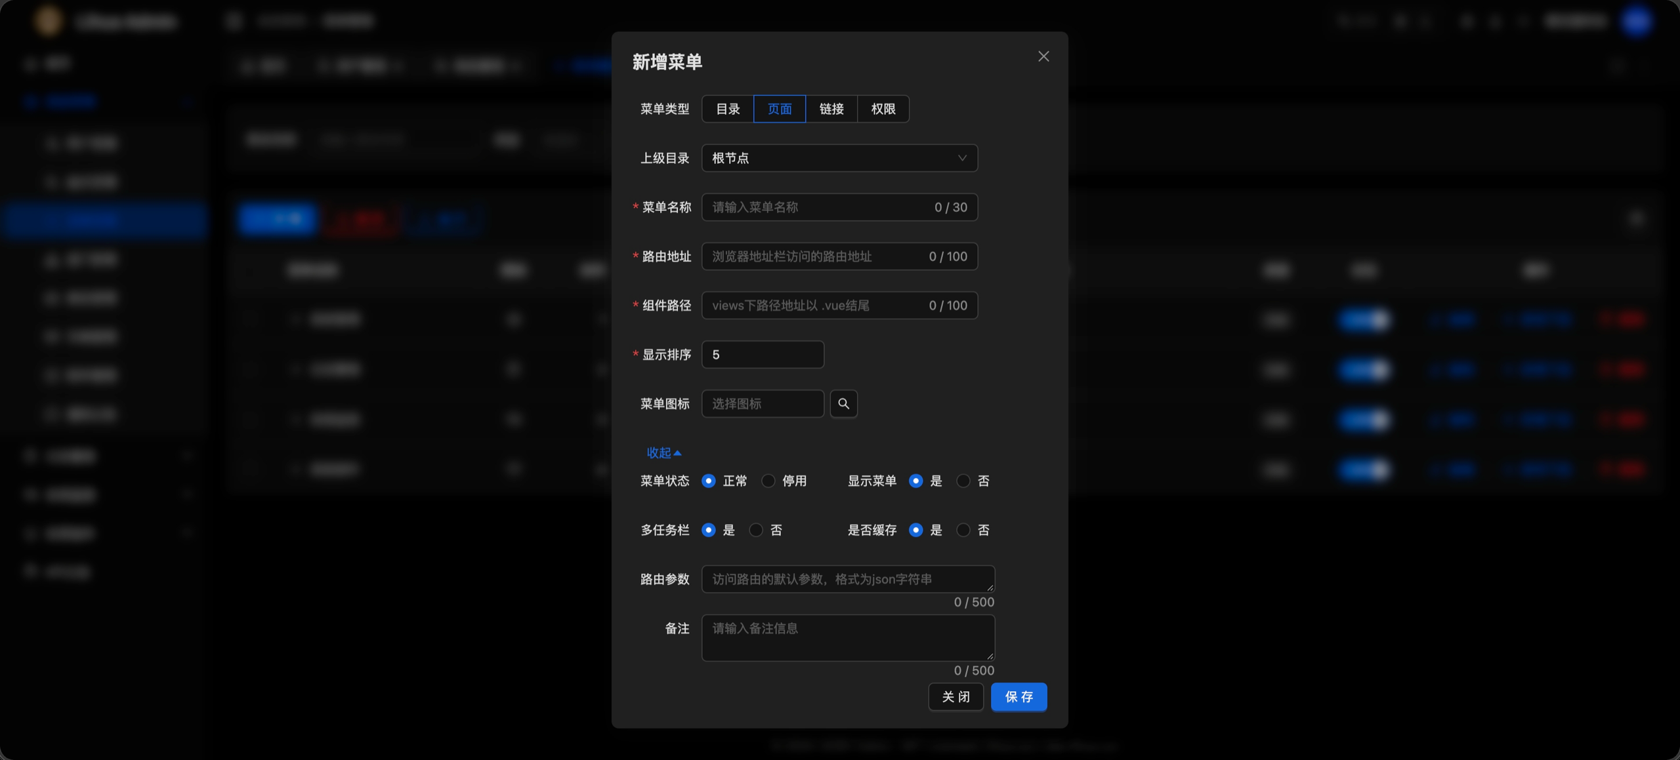Select the 页面 menu type tab
Viewport: 1680px width, 760px height.
click(780, 109)
